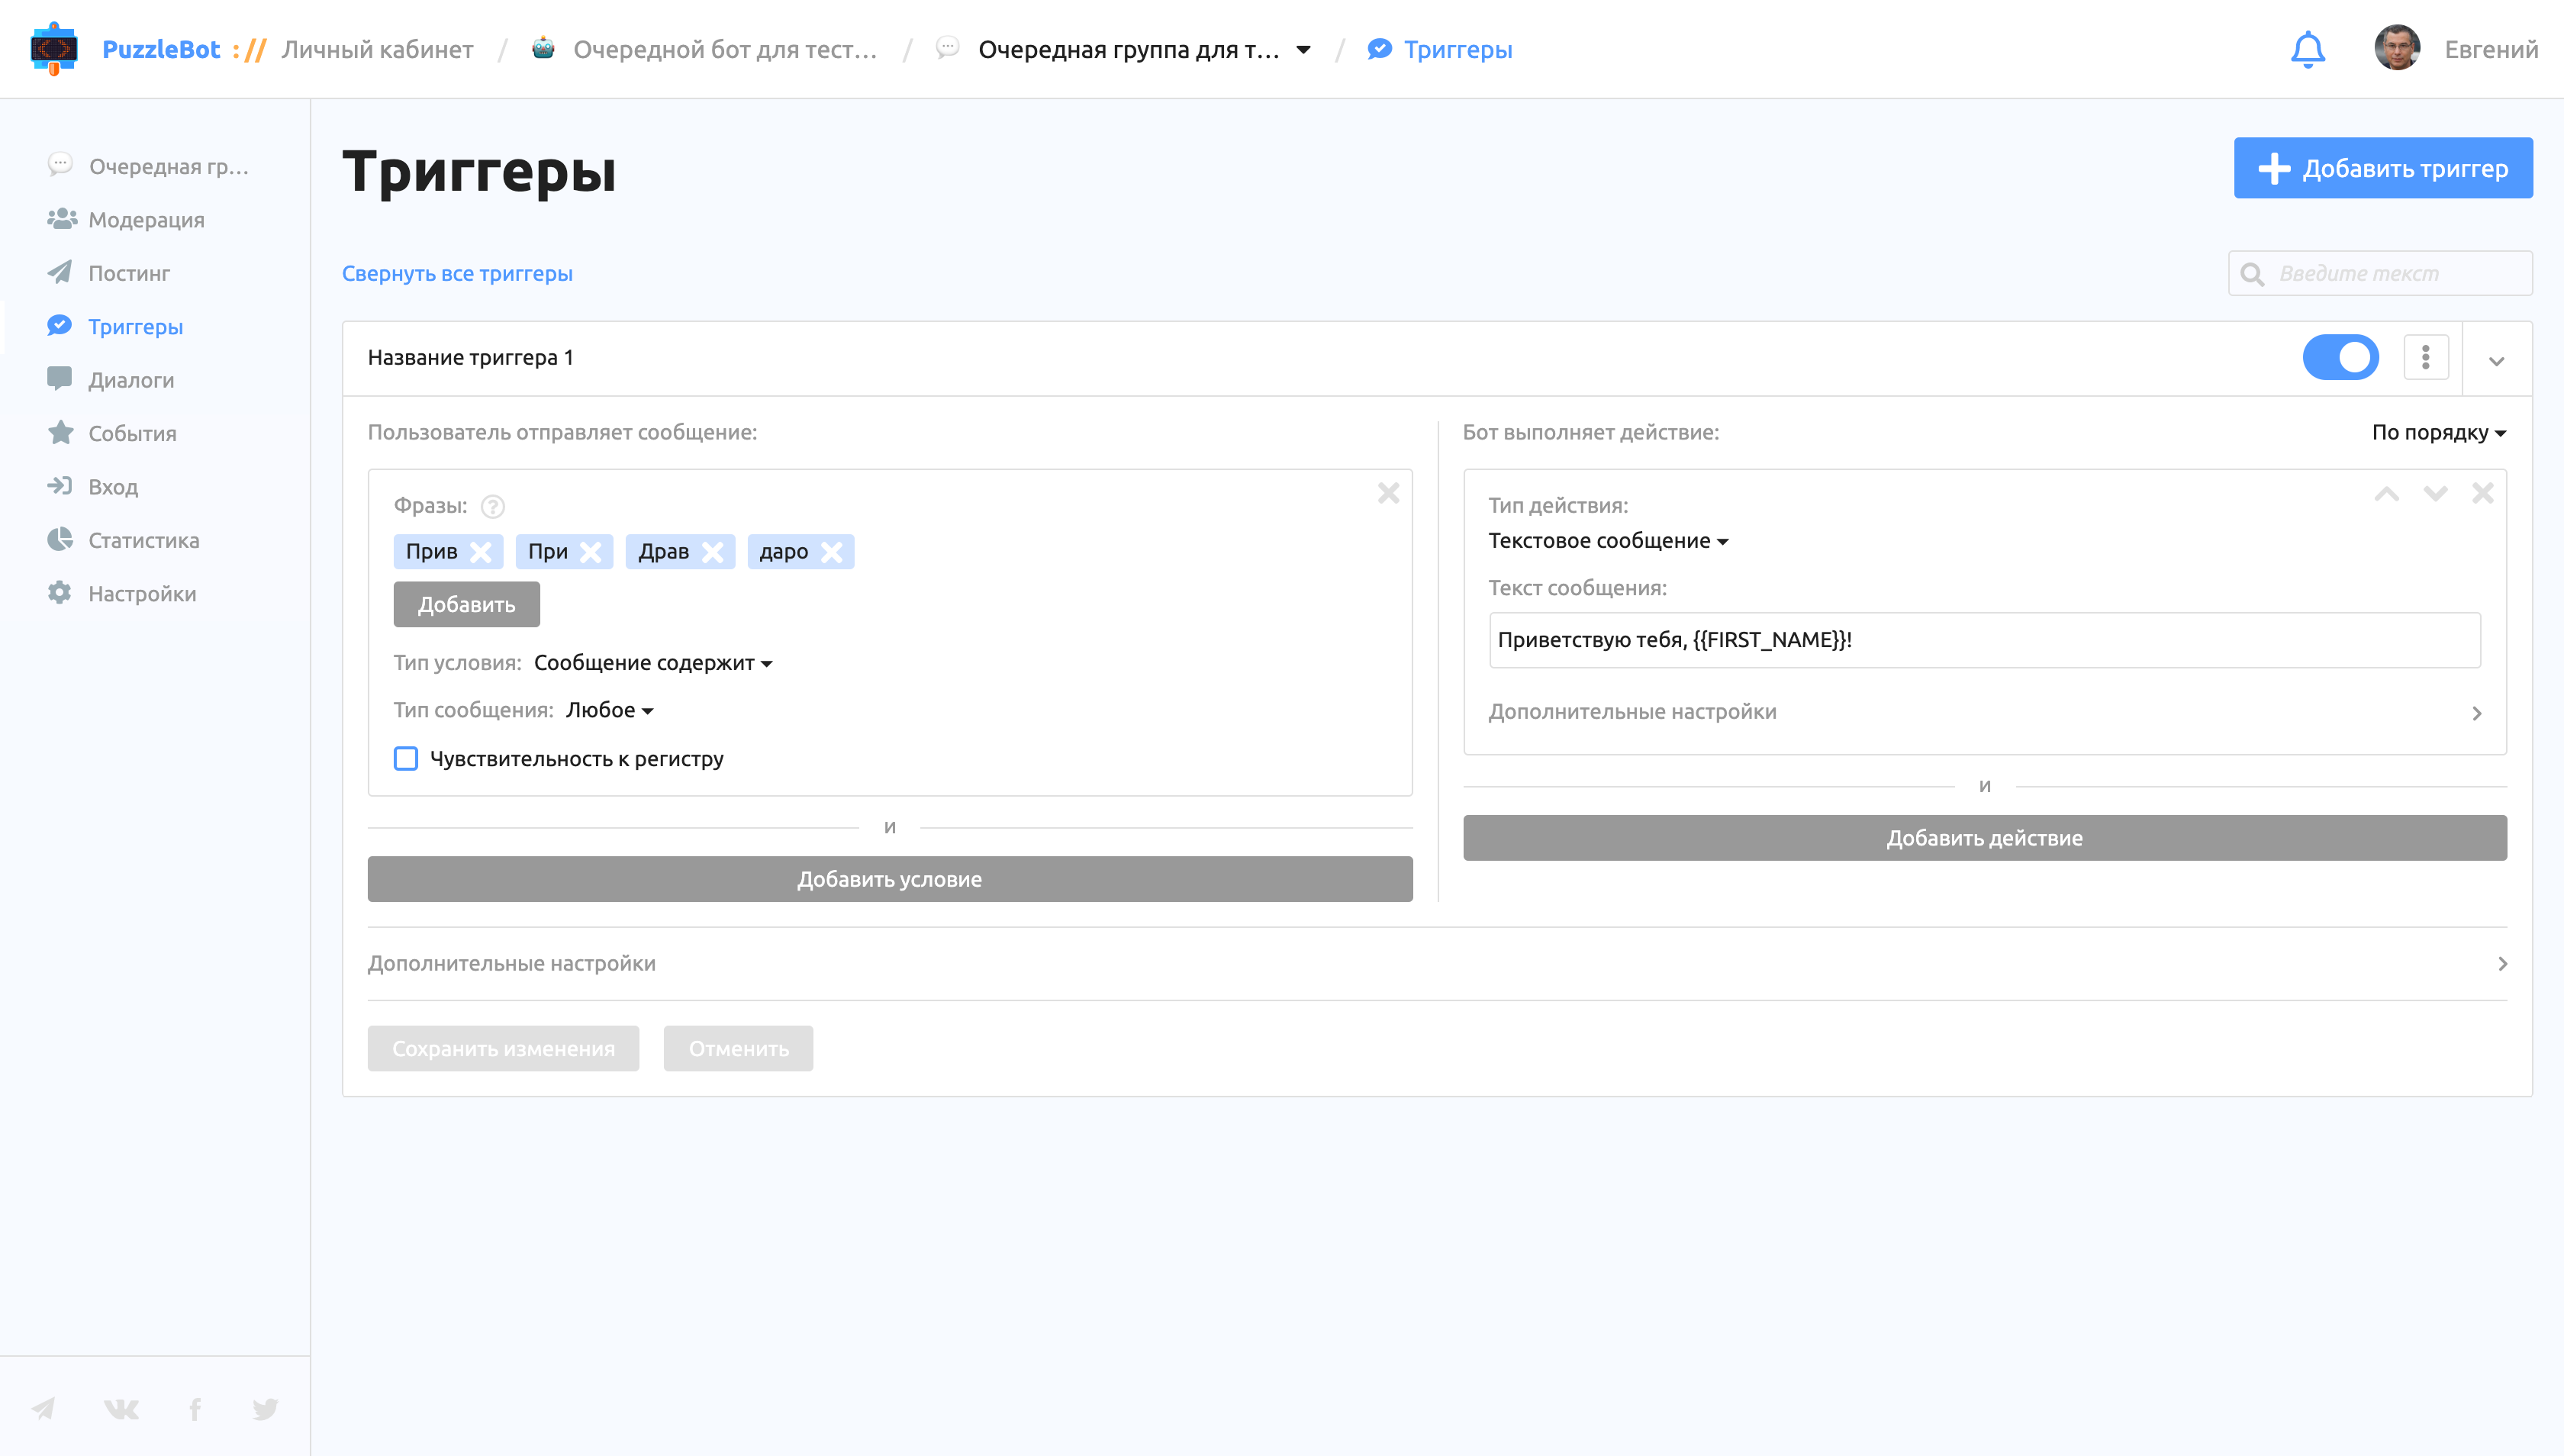Image resolution: width=2564 pixels, height=1456 pixels.
Task: Move the action up with arrow
Action: click(x=2386, y=493)
